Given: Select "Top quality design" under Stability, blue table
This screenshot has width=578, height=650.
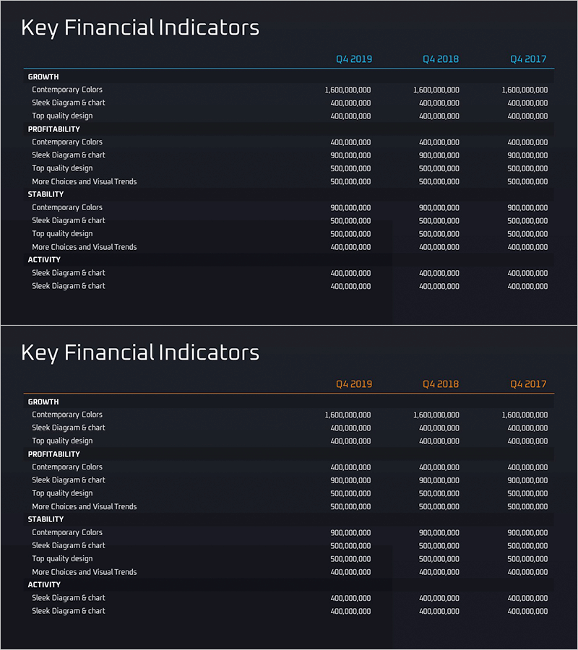Looking at the screenshot, I should coord(62,234).
